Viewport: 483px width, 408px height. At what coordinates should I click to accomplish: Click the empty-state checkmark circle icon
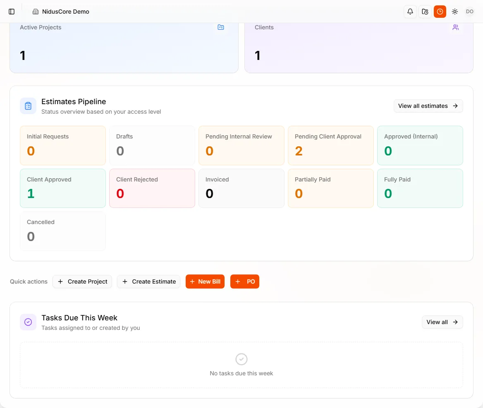(x=241, y=359)
